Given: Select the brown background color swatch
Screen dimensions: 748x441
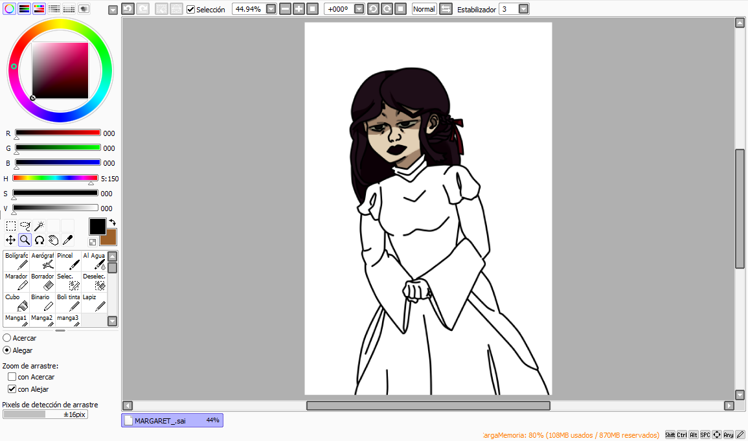Looking at the screenshot, I should point(109,237).
